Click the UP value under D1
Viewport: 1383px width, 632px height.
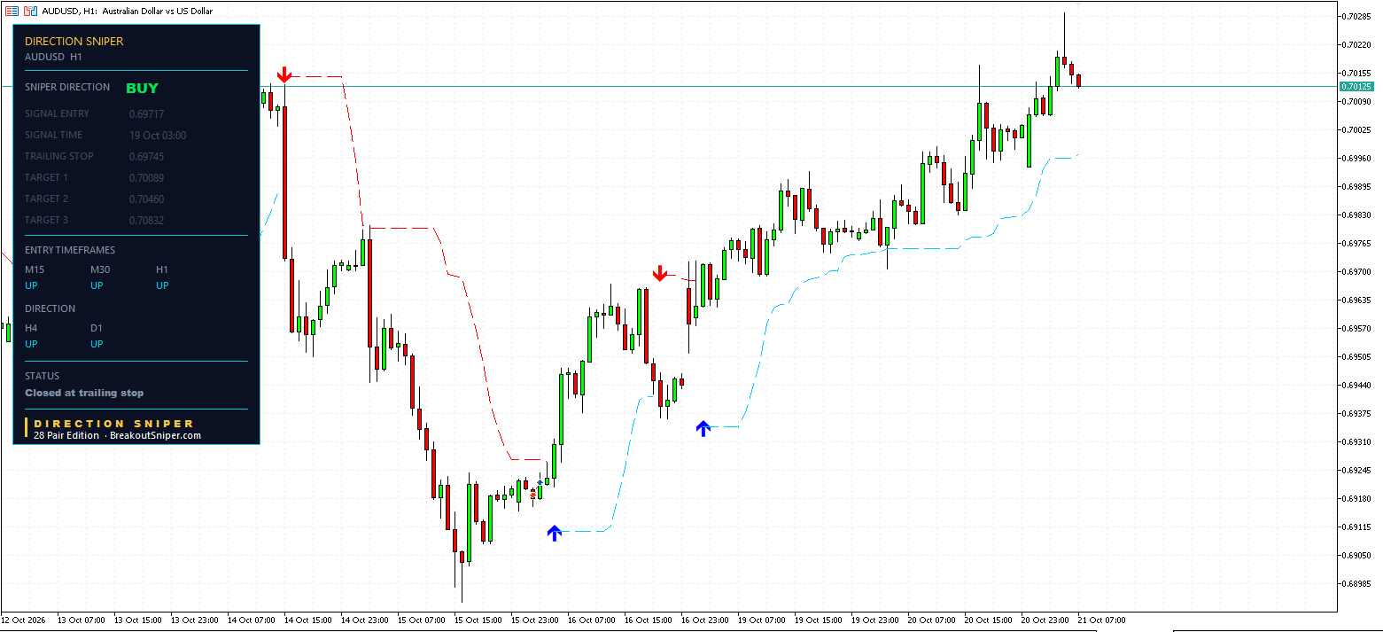(97, 344)
